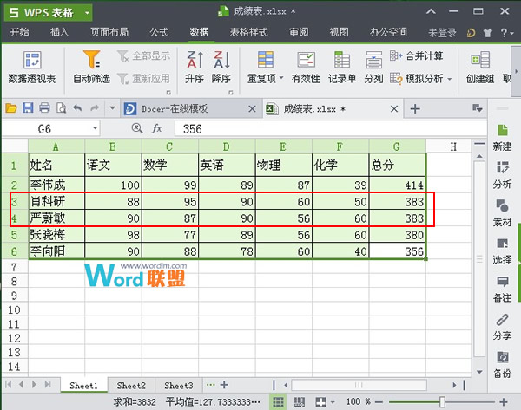
Task: Open Selection (选择) in the side panel
Action: [x=502, y=251]
